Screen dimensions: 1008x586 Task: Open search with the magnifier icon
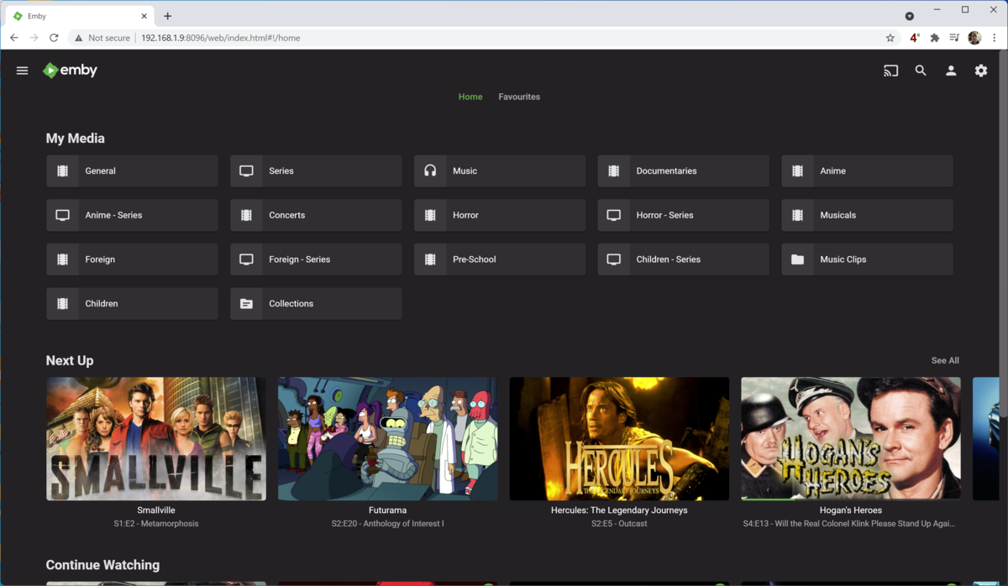(x=921, y=71)
